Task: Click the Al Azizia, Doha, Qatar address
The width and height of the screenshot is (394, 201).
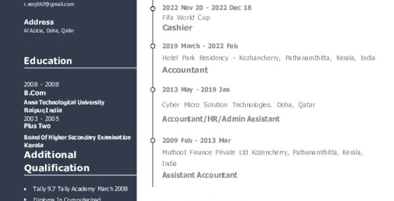Action: (49, 30)
